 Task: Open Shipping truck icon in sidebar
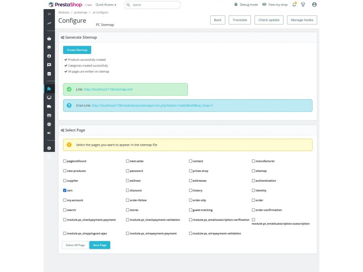click(x=49, y=107)
